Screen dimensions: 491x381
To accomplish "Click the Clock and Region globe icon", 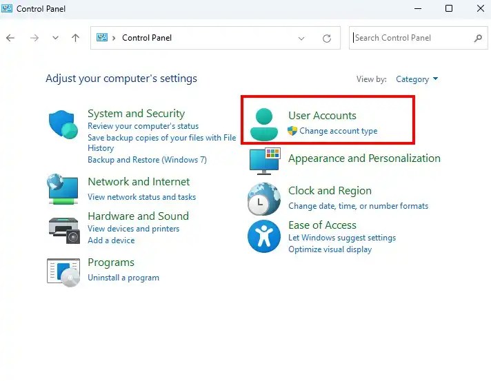I will point(264,199).
